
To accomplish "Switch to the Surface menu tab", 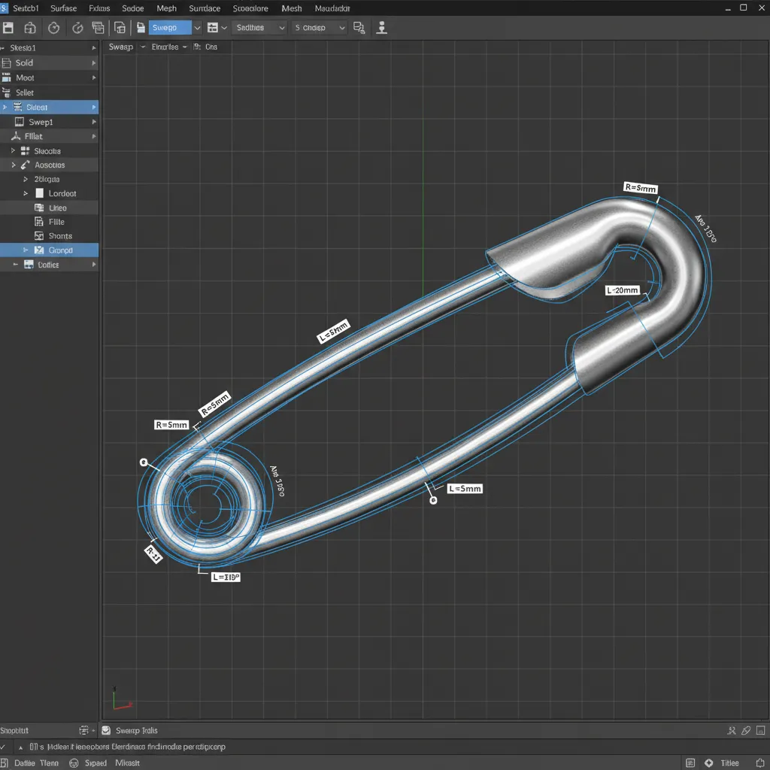I will (x=63, y=8).
